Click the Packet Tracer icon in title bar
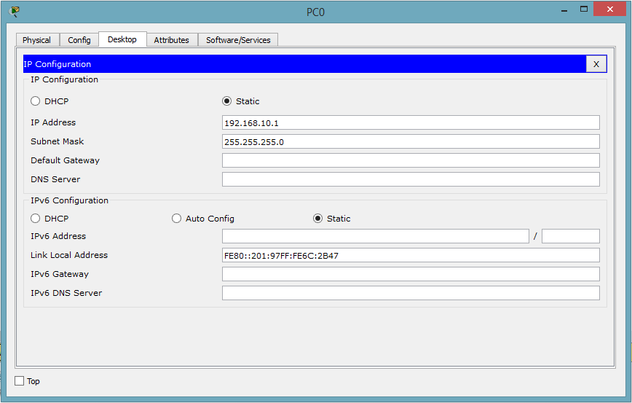This screenshot has width=632, height=403. (x=14, y=11)
